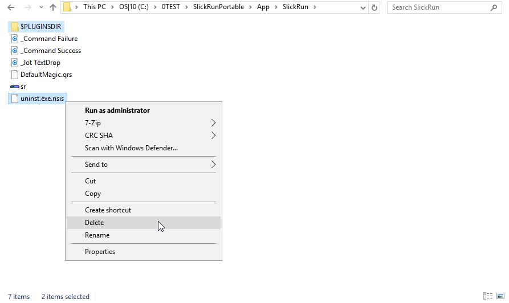Viewport: 509px width, 303px height.
Task: Select _Command Success file name
Action: coord(51,51)
